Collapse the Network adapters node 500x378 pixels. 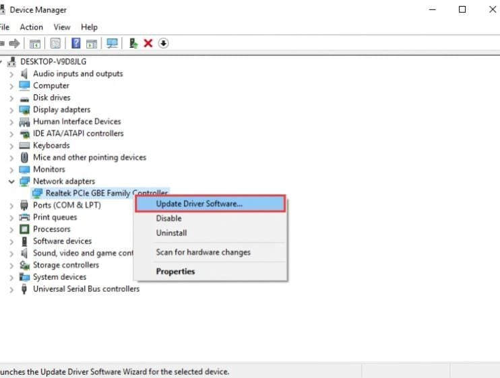(11, 182)
